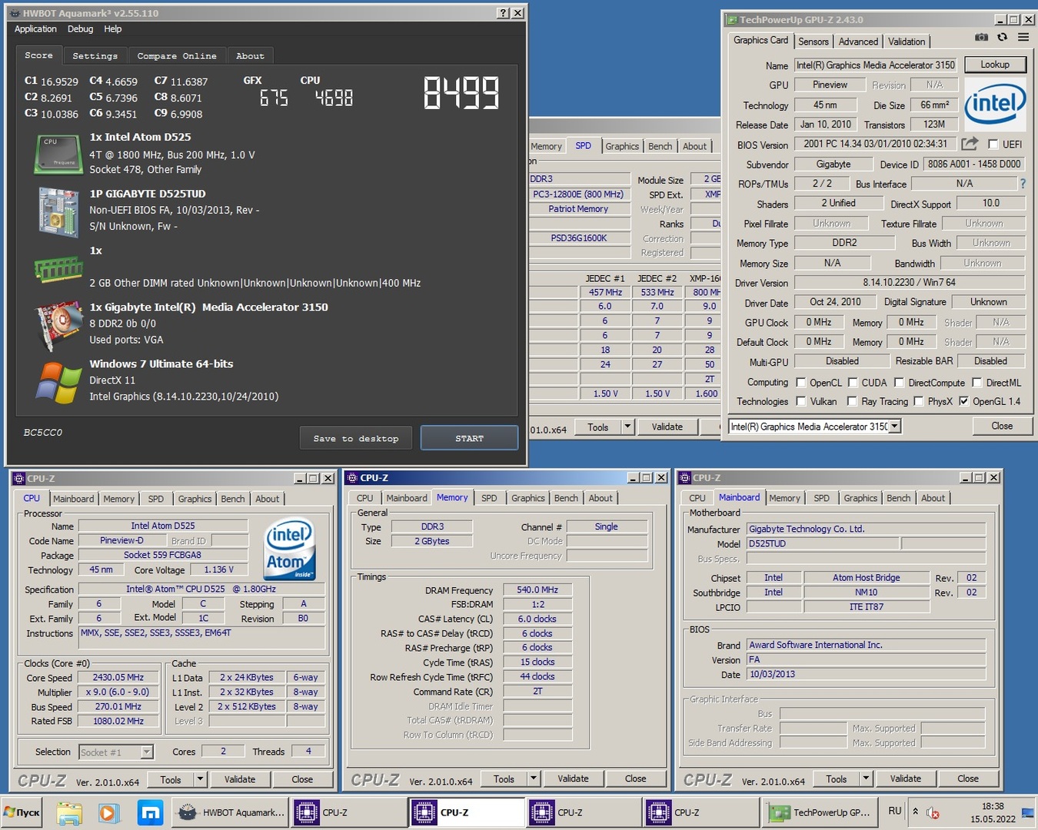
Task: Toggle the UEFI checkbox in GPU-Z
Action: point(993,144)
